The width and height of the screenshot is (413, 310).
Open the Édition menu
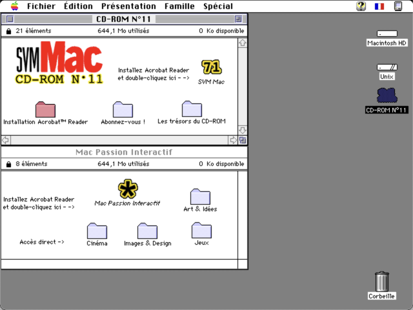coord(78,6)
